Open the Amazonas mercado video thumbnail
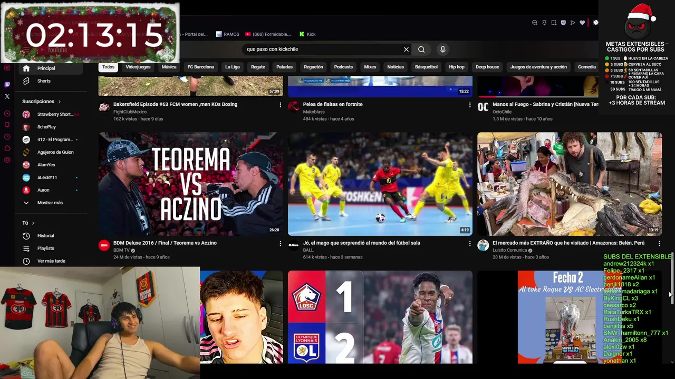Viewport: 675px width, 379px height. coord(569,184)
